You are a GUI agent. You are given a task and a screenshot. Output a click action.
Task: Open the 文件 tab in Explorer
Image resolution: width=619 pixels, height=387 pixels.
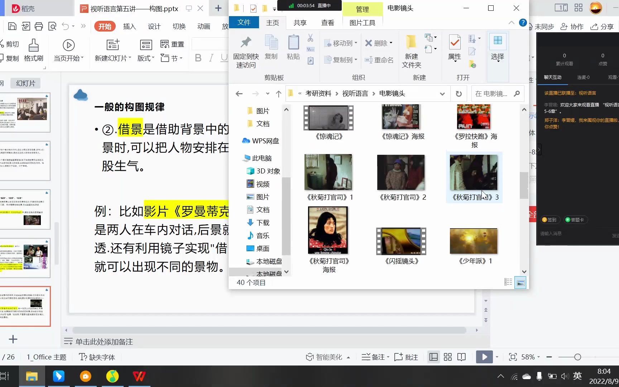(244, 22)
